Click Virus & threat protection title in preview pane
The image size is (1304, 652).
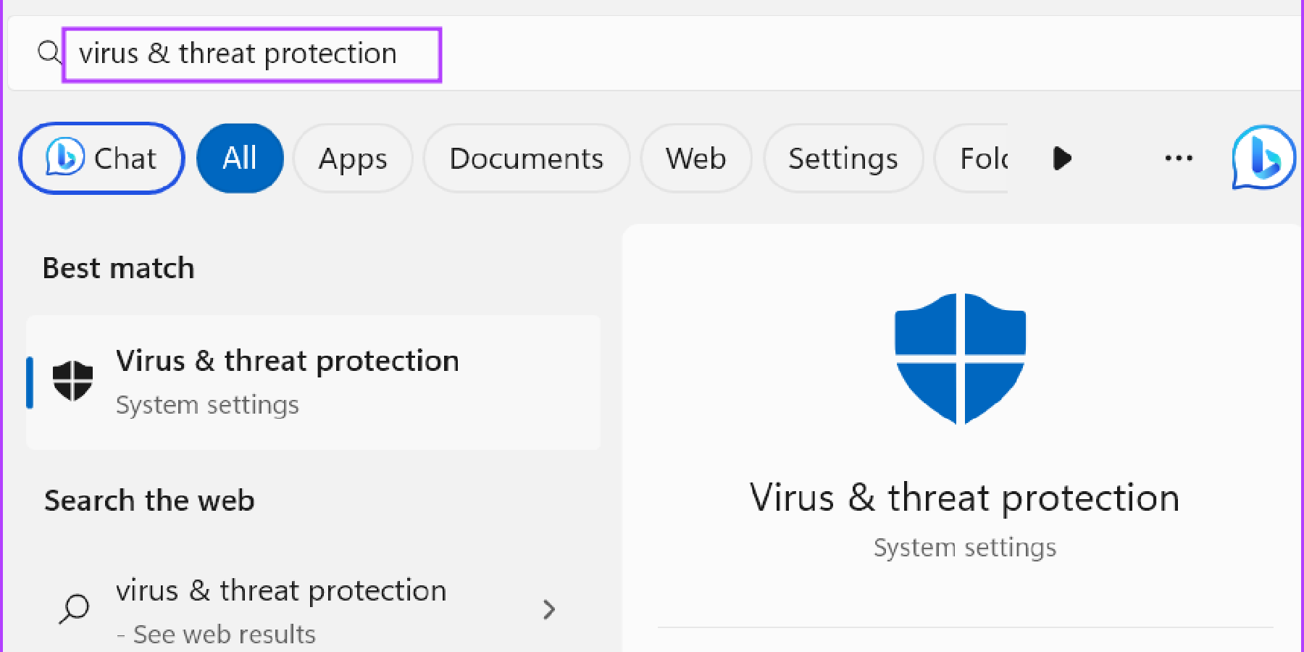pos(964,498)
